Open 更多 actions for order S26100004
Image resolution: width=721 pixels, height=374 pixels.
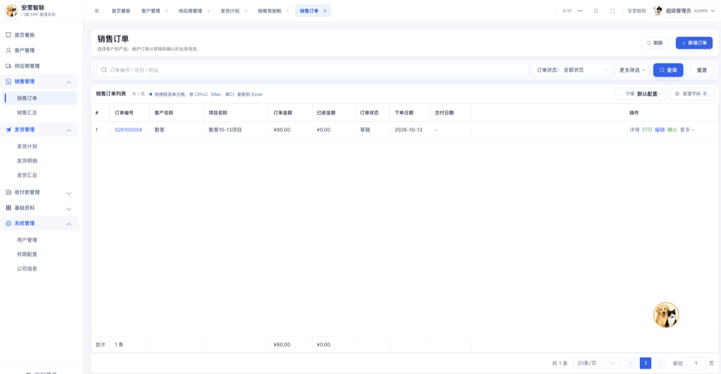(x=687, y=130)
